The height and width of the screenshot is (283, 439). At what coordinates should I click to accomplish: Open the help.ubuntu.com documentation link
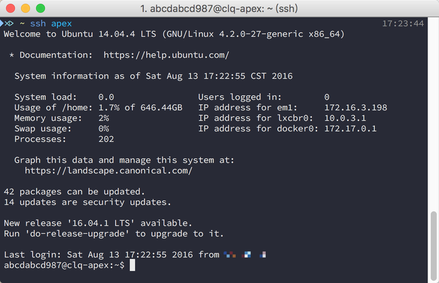(x=166, y=55)
